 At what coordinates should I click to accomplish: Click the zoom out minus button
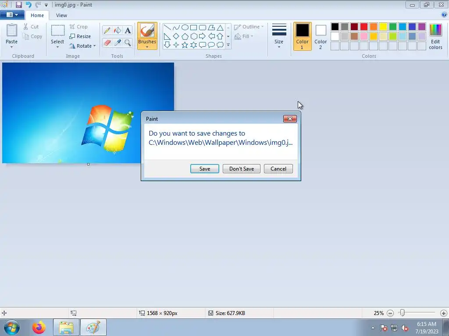[x=390, y=313]
